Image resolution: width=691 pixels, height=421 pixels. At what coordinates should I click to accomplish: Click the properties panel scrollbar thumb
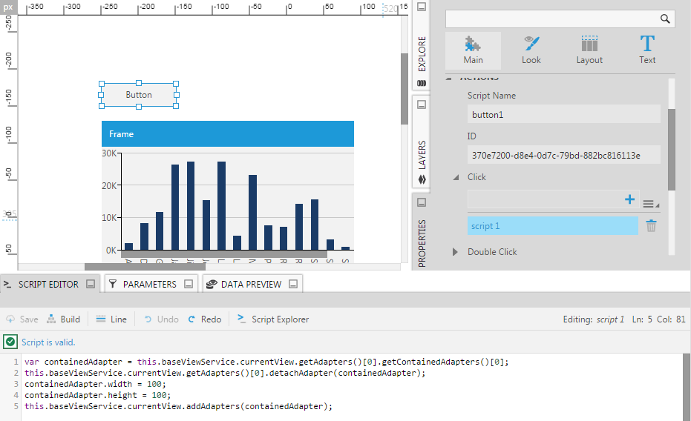[672, 150]
